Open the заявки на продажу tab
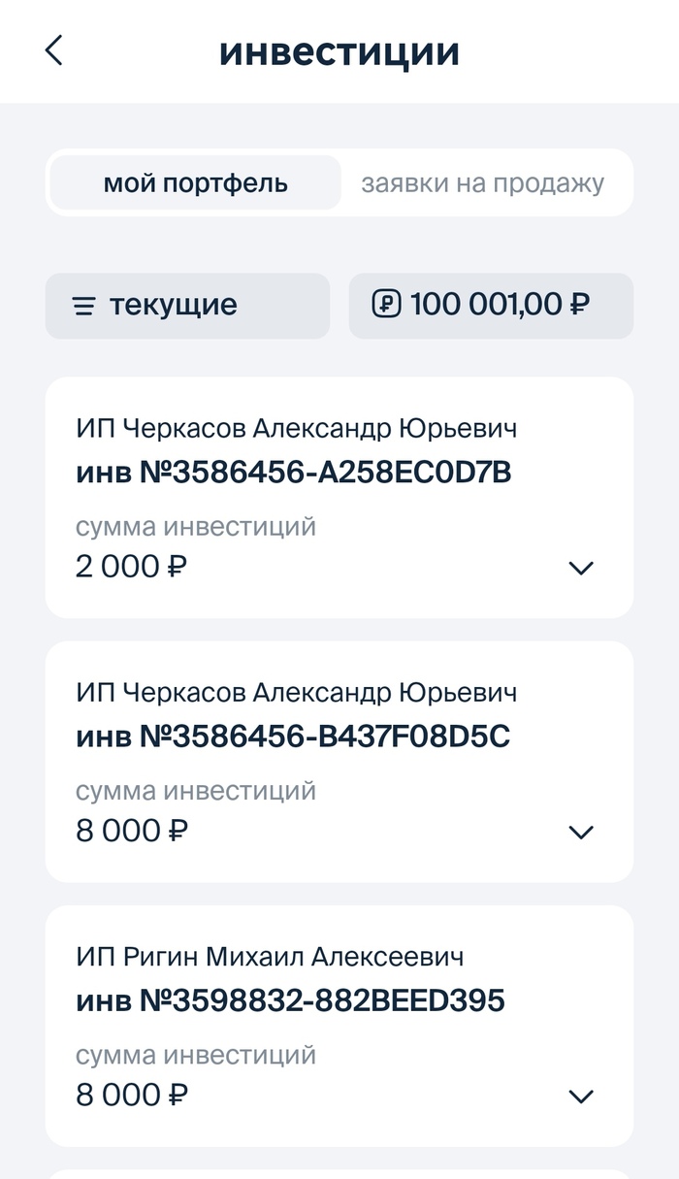679x1179 pixels. [x=483, y=183]
